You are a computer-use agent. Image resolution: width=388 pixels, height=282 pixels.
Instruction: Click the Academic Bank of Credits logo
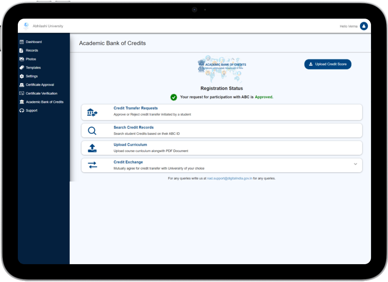pyautogui.click(x=221, y=66)
